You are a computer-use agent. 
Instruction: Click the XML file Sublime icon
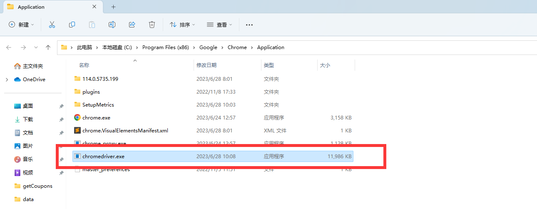tap(77, 130)
